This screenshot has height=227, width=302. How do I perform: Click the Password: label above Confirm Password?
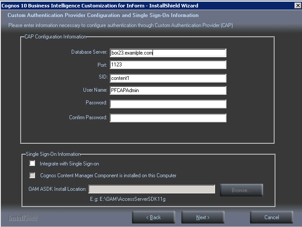[96, 103]
